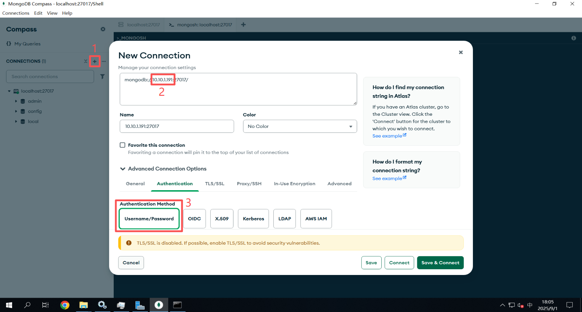Click the Connect button

pyautogui.click(x=399, y=263)
